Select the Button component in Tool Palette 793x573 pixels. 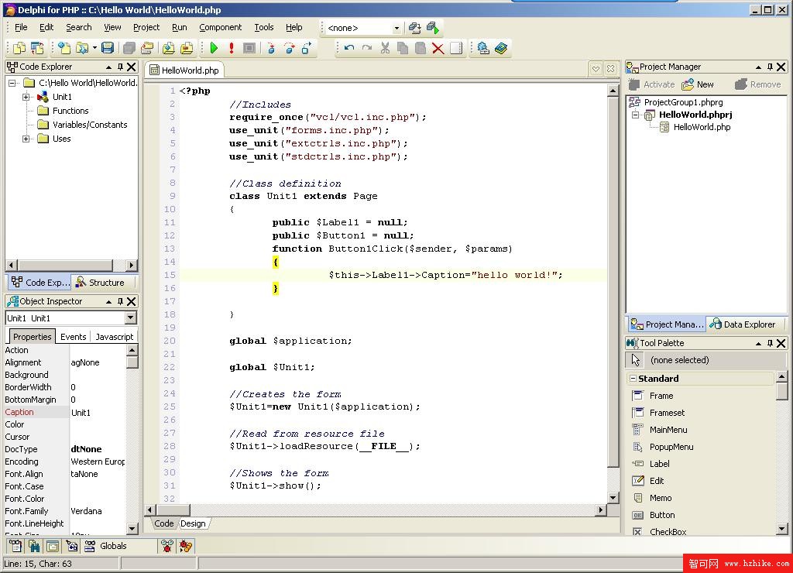point(662,515)
